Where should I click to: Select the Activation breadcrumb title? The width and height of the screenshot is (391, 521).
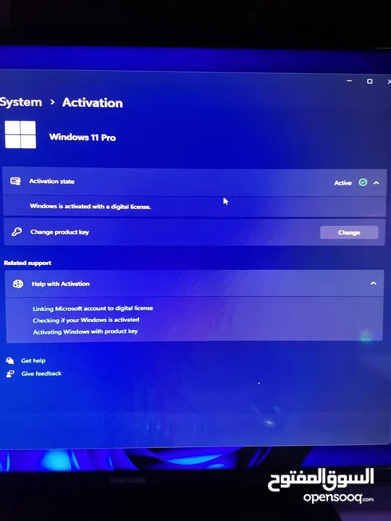[x=93, y=103]
